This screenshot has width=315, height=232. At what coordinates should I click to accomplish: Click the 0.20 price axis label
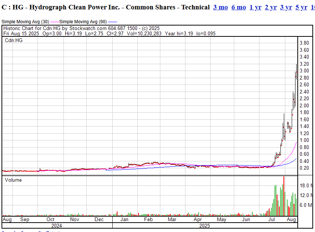point(304,168)
